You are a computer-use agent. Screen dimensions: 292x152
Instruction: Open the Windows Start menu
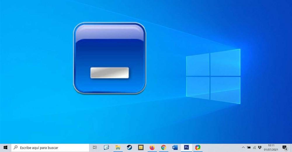coord(5,148)
